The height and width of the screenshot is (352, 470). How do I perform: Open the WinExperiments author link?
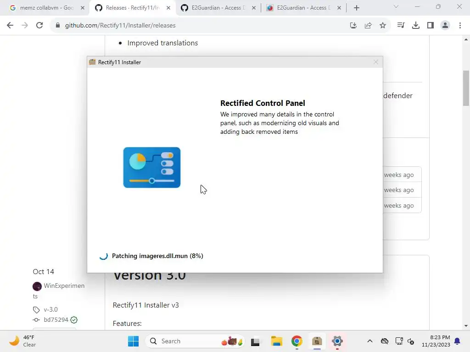(x=64, y=286)
